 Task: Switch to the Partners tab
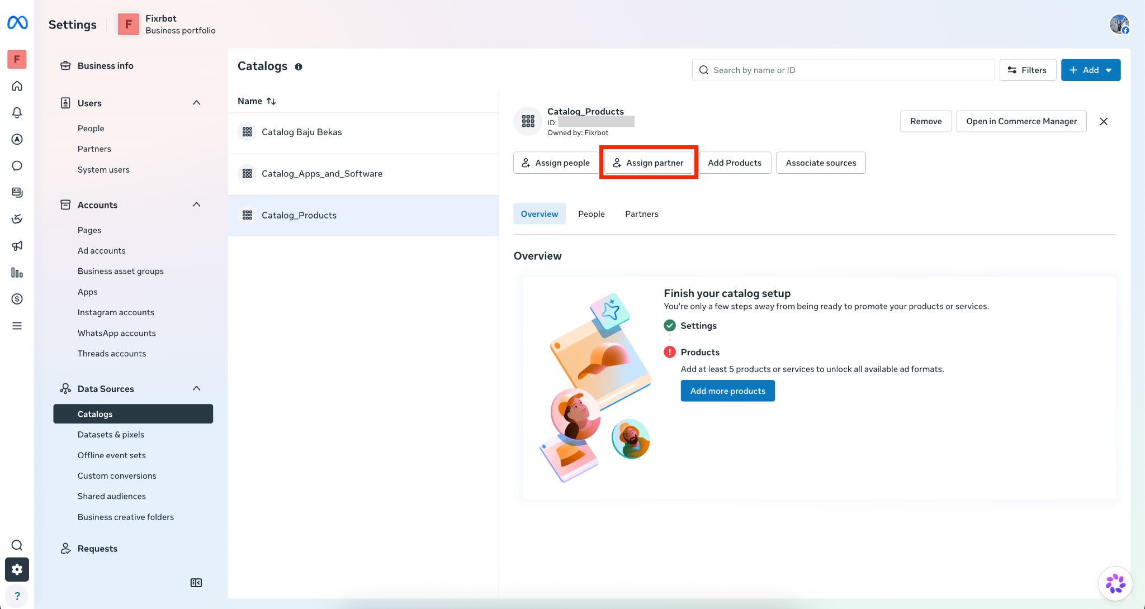point(642,214)
